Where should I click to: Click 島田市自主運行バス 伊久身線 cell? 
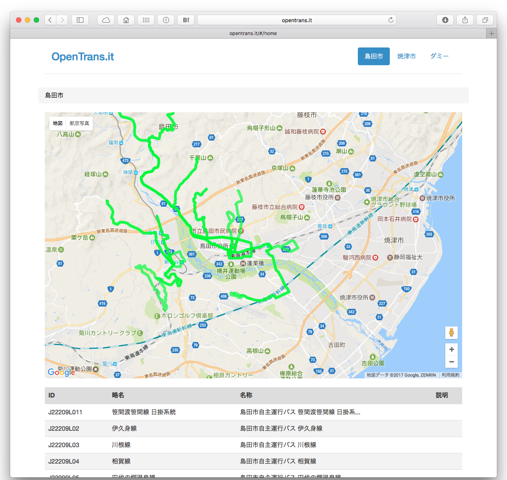(x=281, y=429)
